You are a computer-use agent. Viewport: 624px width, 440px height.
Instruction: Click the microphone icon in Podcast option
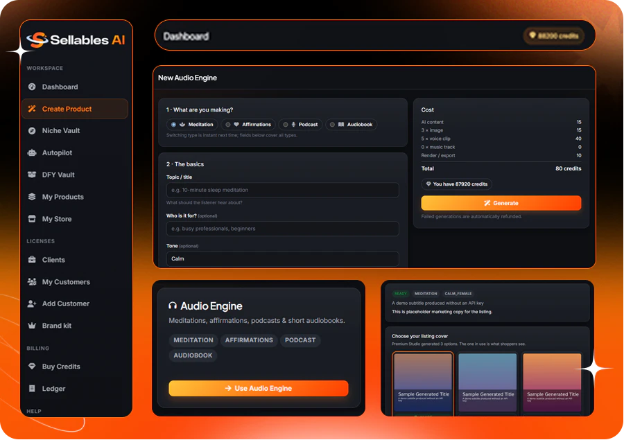coord(294,125)
